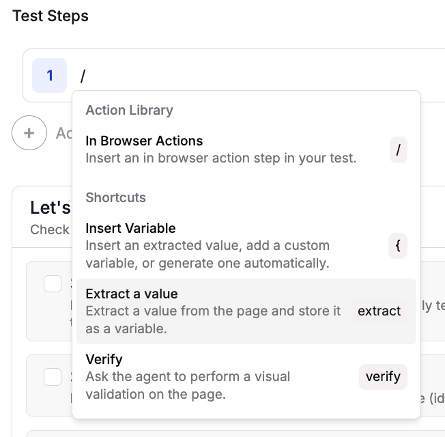Tick the first checklist checkbox

pyautogui.click(x=53, y=283)
